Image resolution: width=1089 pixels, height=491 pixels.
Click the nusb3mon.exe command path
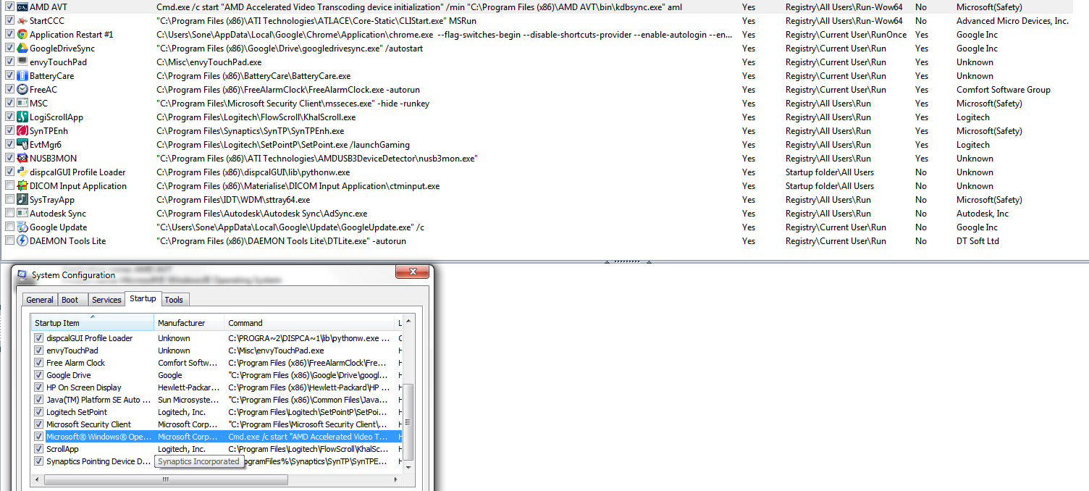tap(317, 159)
